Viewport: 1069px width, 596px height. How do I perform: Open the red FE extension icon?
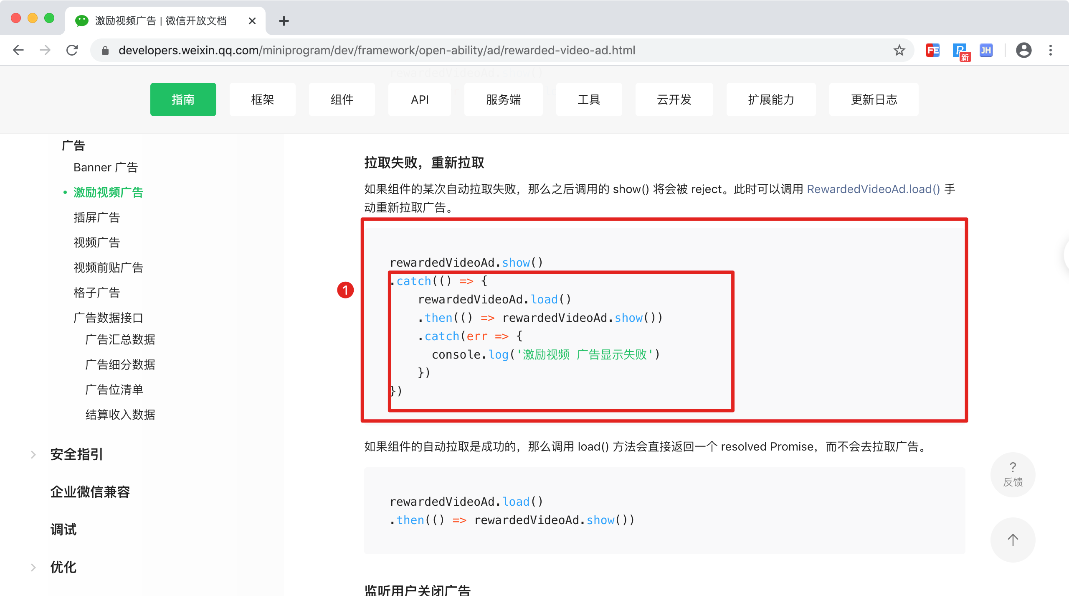click(932, 51)
